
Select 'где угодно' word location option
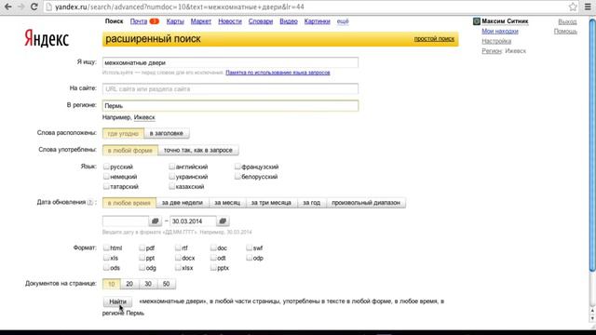pyautogui.click(x=123, y=133)
